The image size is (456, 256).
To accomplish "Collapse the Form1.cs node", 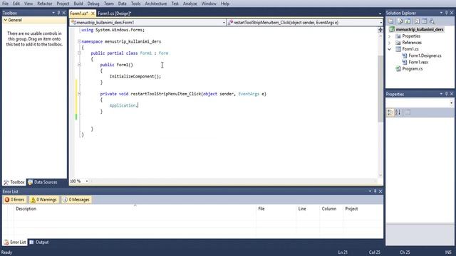I will 390,49.
